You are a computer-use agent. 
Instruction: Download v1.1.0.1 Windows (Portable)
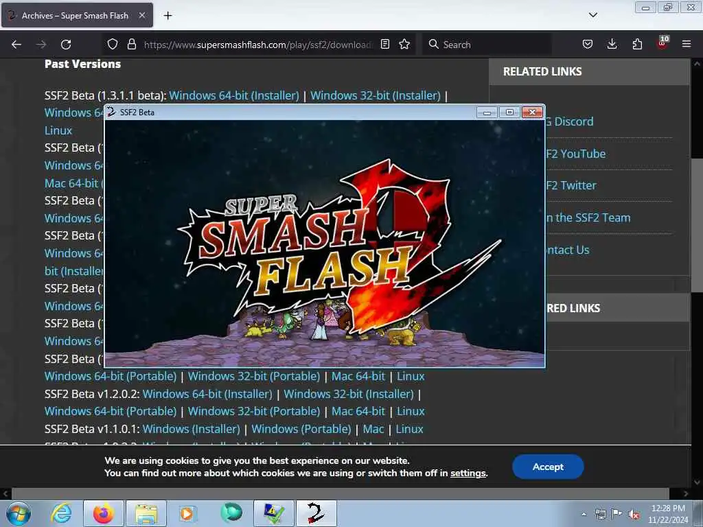[x=301, y=429]
